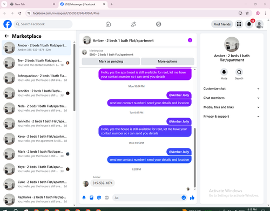
Task: Open the Johnquavious conversation
Action: tap(37, 78)
